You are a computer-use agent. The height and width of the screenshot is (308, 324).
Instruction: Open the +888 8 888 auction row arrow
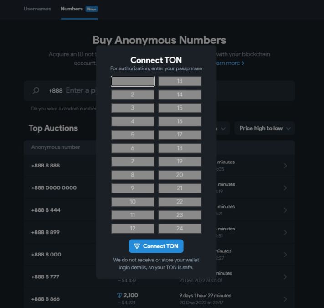[x=285, y=166]
